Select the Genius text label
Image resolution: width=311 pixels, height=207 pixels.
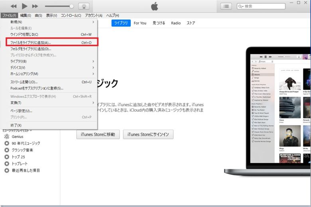pyautogui.click(x=18, y=136)
